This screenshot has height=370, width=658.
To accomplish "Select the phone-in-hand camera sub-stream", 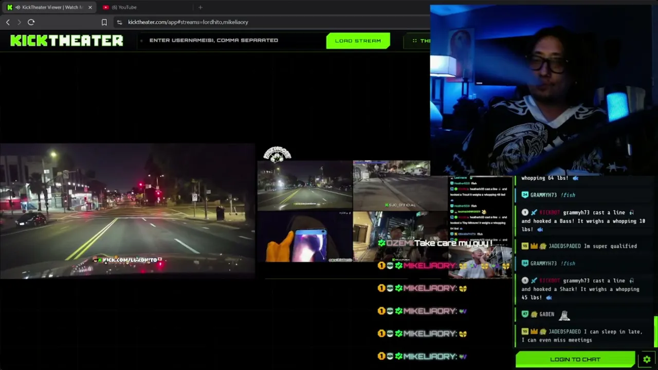I will [x=305, y=237].
